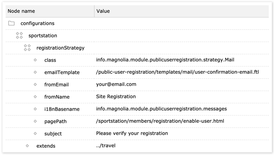The image size is (274, 156).
Task: Click the strategy.Mail class value
Action: coord(165,60)
